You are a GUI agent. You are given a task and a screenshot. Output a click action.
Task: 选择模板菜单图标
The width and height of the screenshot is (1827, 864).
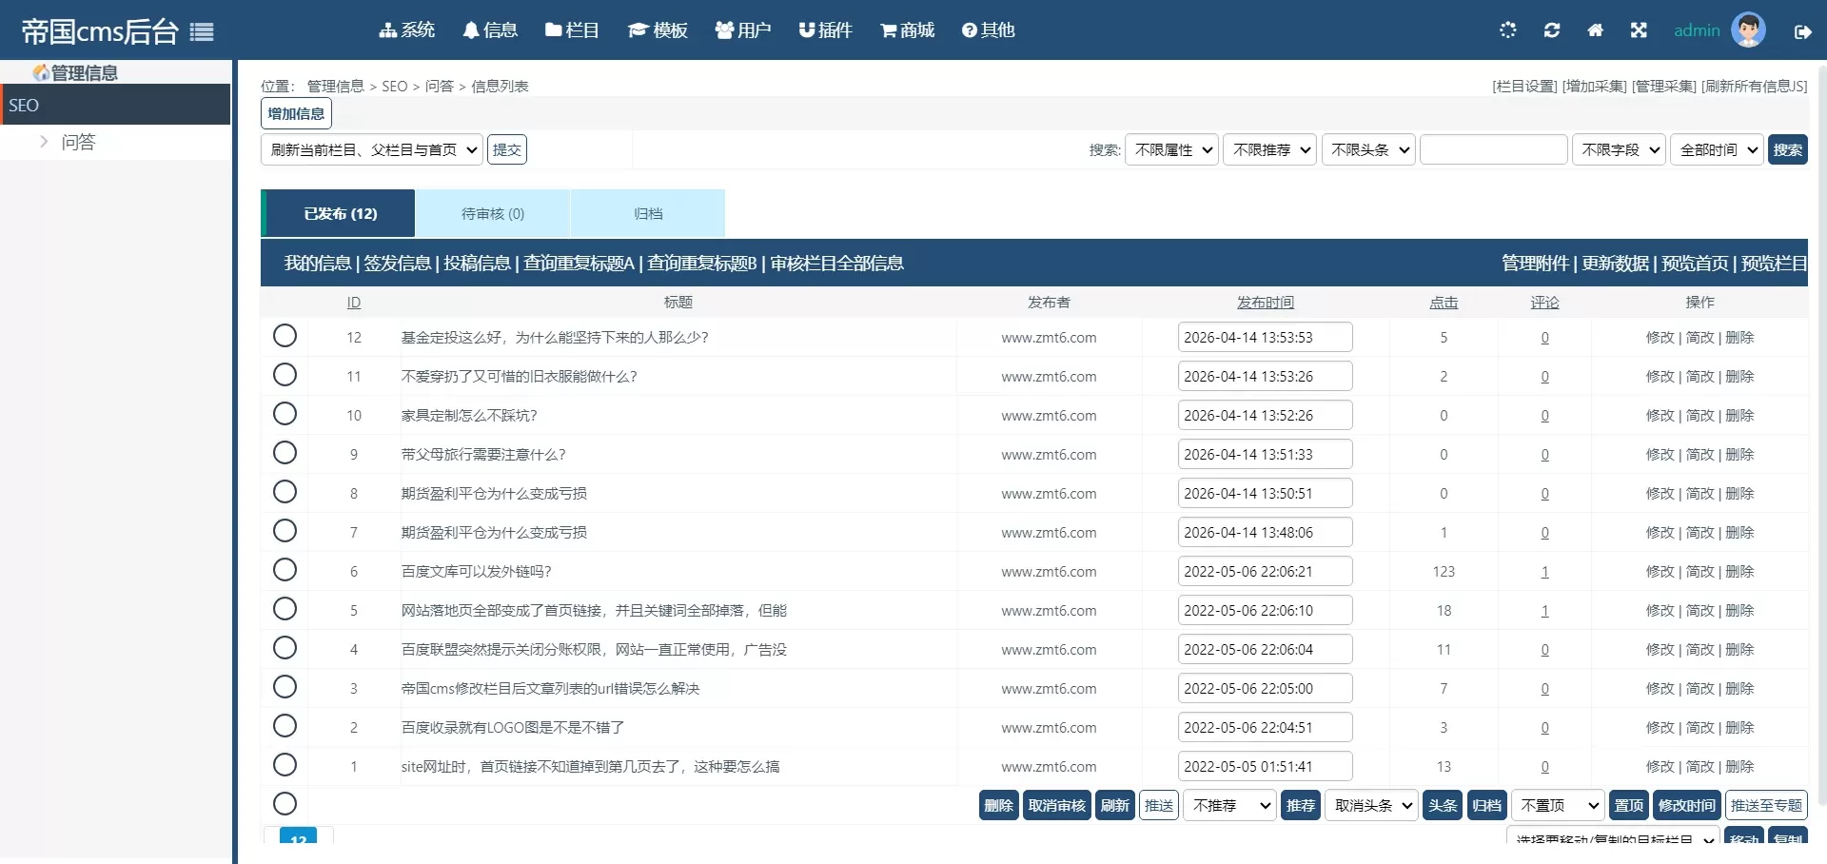(x=635, y=29)
